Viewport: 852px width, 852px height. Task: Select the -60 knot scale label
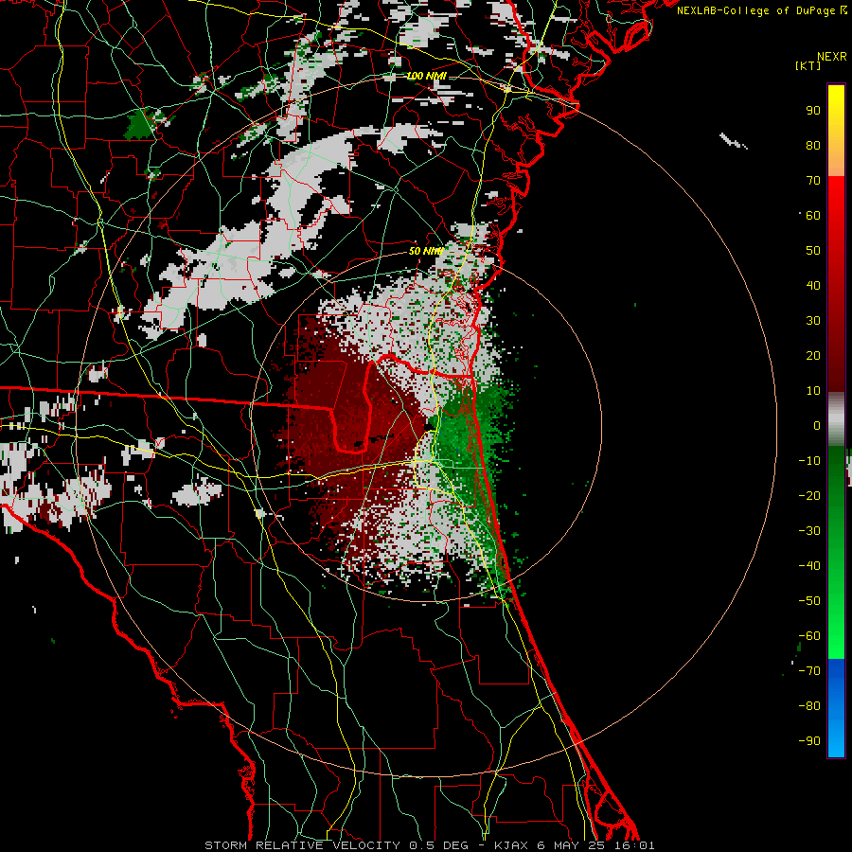tap(809, 636)
